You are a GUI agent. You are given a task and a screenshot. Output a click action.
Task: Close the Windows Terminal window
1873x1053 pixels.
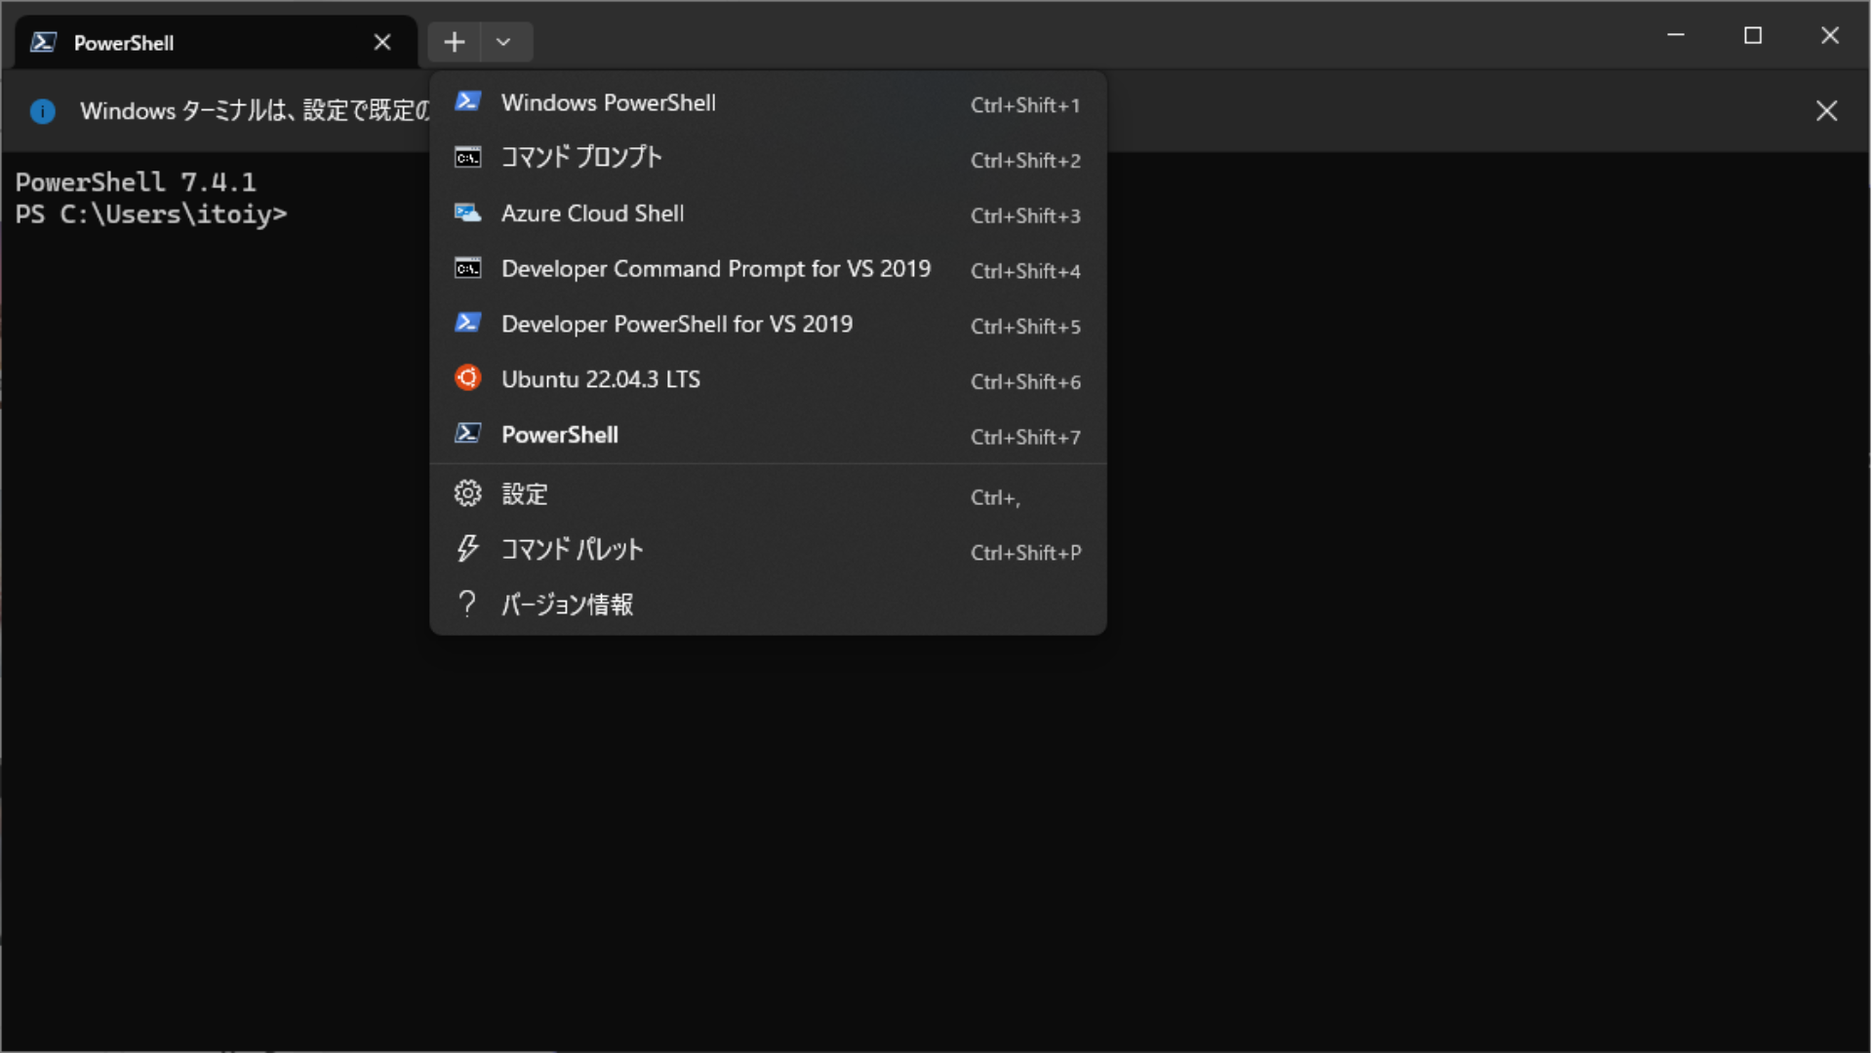click(x=1830, y=35)
